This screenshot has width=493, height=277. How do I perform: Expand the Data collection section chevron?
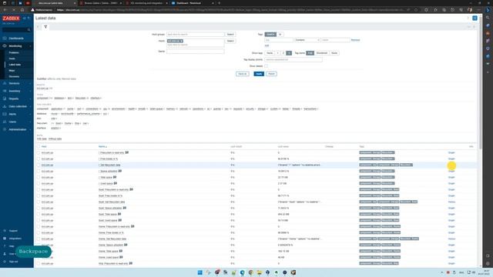(30, 106)
